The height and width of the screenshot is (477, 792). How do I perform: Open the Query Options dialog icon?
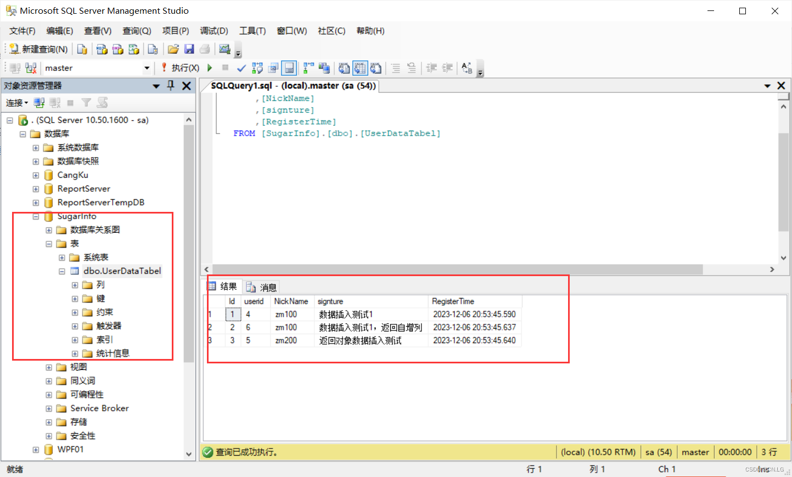point(273,68)
